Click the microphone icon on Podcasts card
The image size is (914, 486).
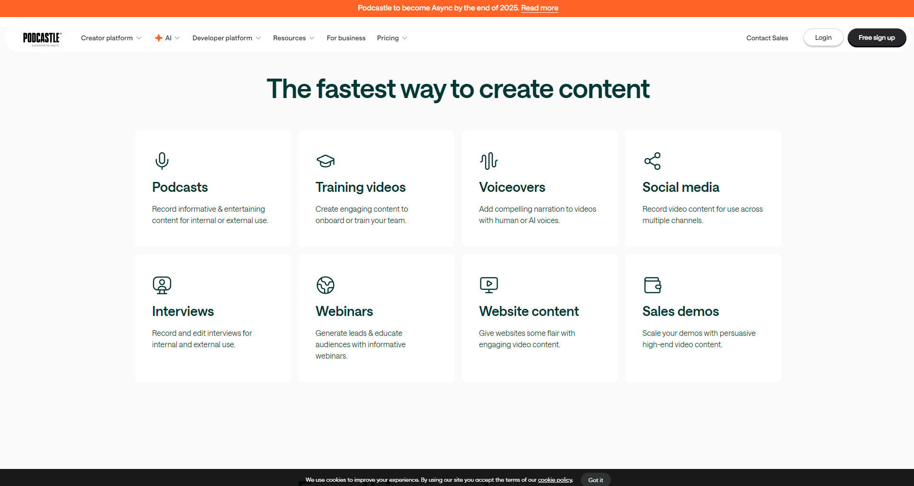click(x=162, y=161)
